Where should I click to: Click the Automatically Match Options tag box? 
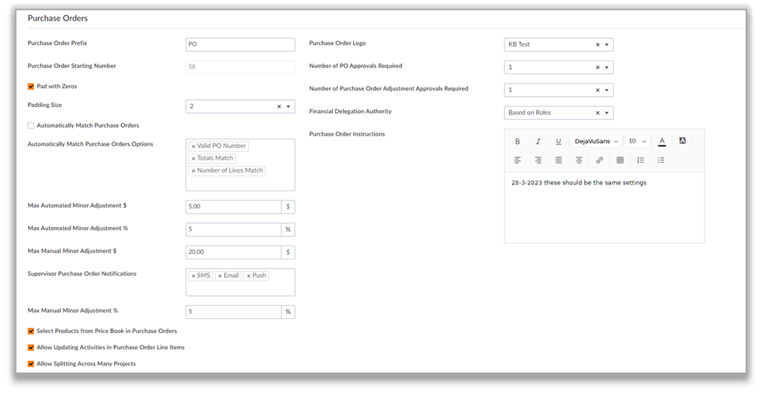pos(240,165)
